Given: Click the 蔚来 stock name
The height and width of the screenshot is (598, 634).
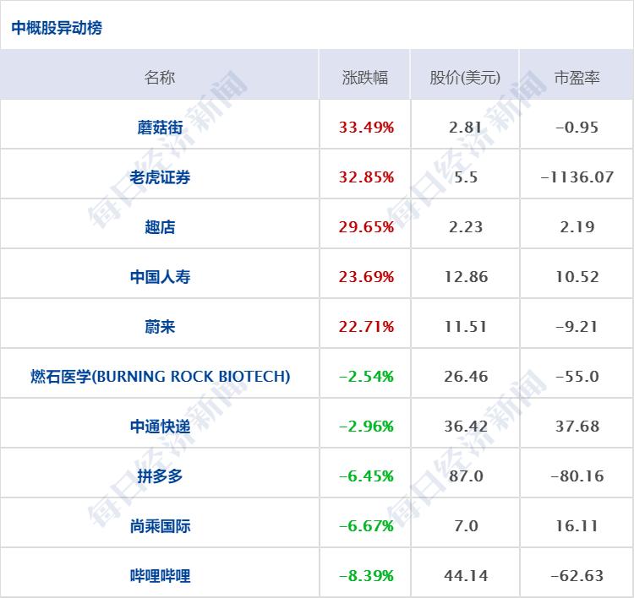Looking at the screenshot, I should click(160, 327).
